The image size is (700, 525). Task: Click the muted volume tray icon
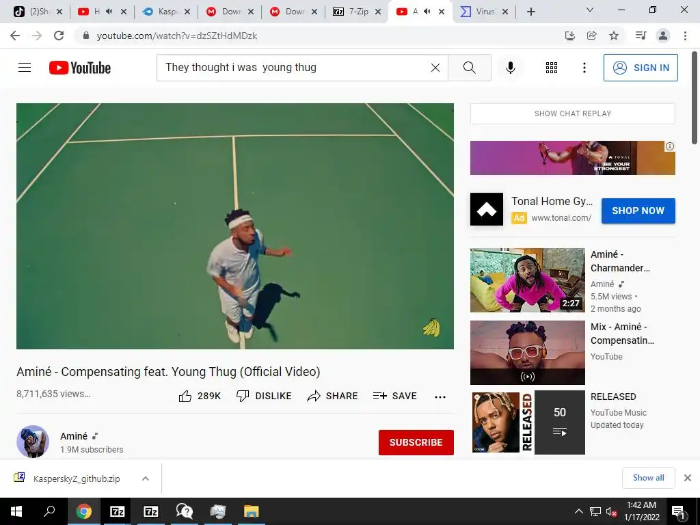[611, 511]
